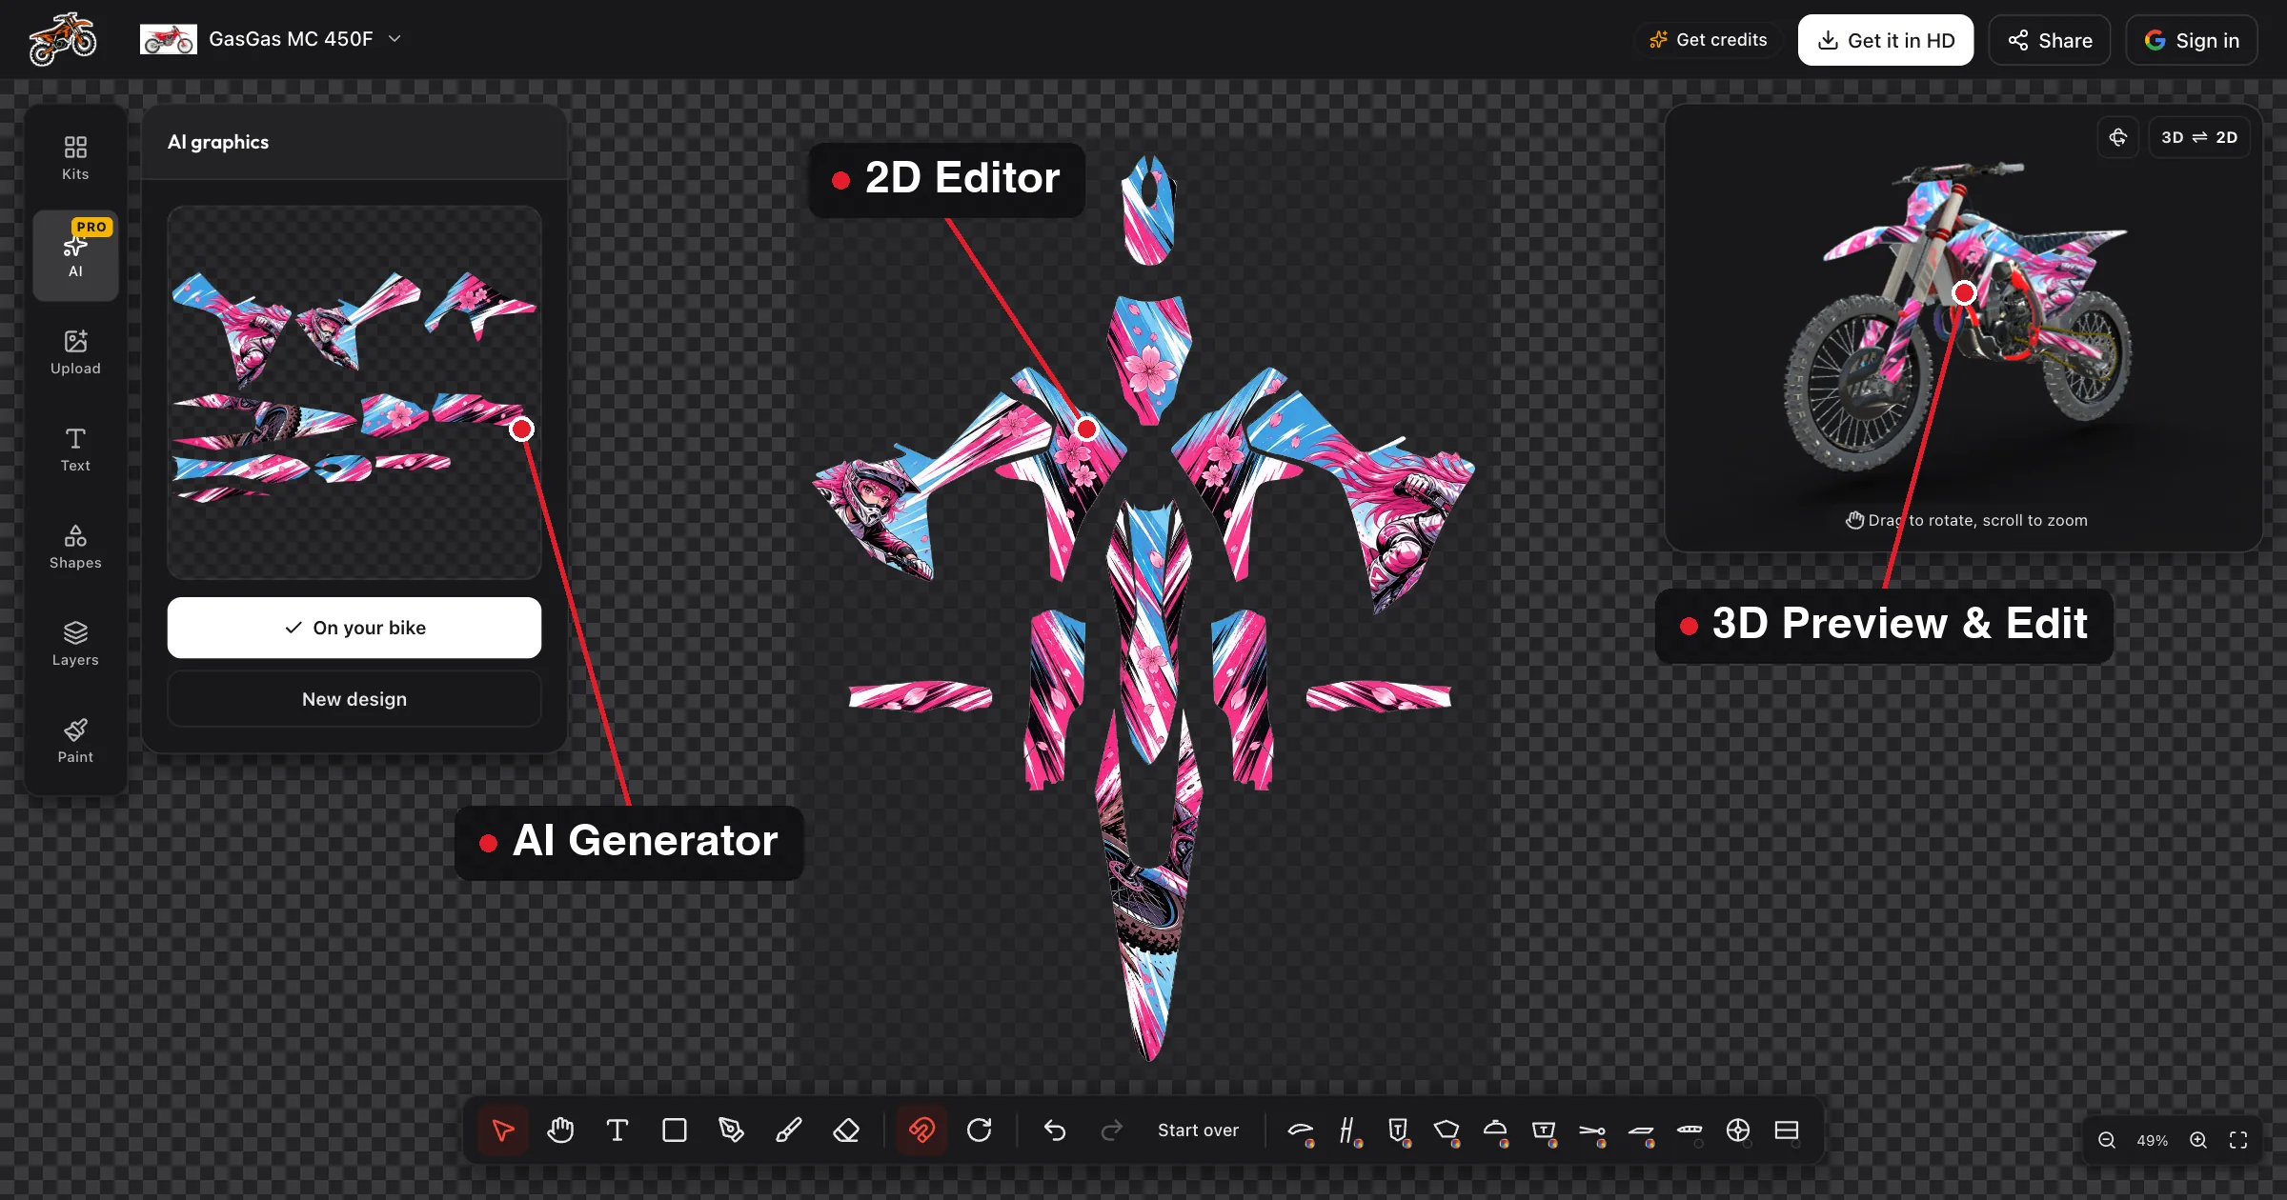This screenshot has width=2287, height=1200.
Task: Zoom out the canvas
Action: point(2107,1141)
